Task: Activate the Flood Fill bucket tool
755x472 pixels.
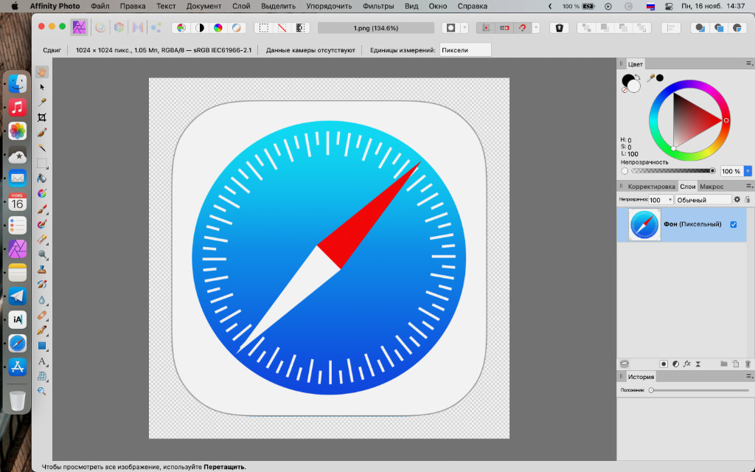Action: pyautogui.click(x=42, y=178)
